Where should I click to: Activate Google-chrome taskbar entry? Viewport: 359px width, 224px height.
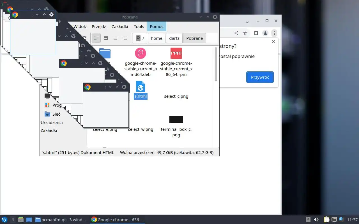pyautogui.click(x=117, y=220)
